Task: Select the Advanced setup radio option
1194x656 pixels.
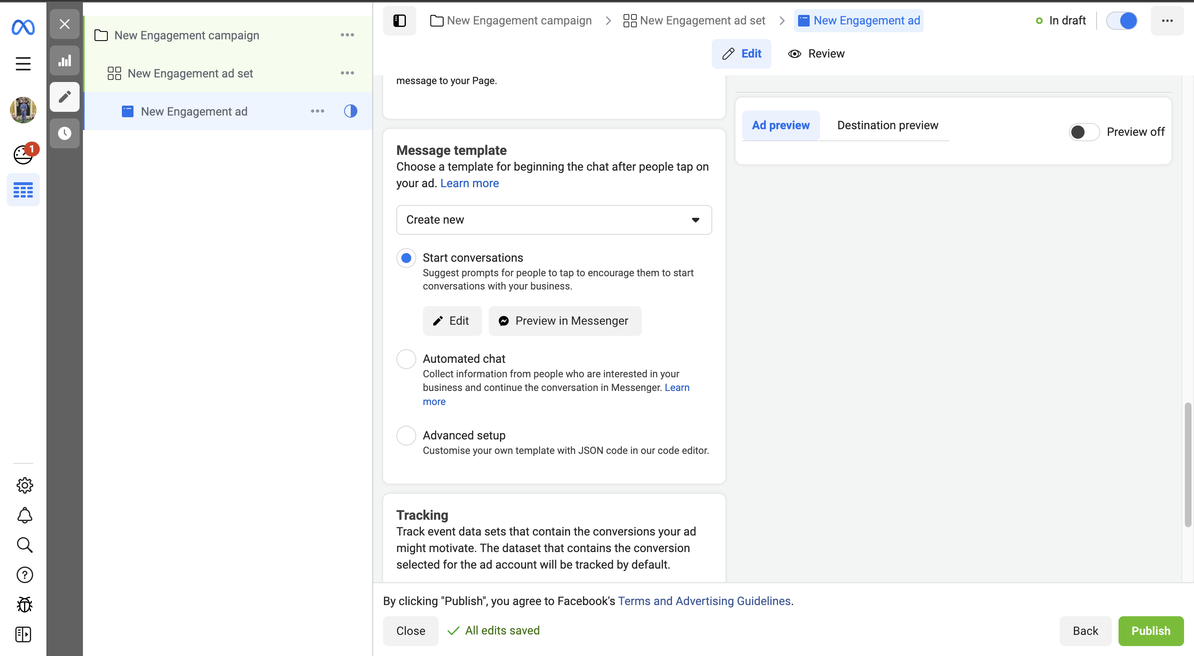Action: pos(406,435)
